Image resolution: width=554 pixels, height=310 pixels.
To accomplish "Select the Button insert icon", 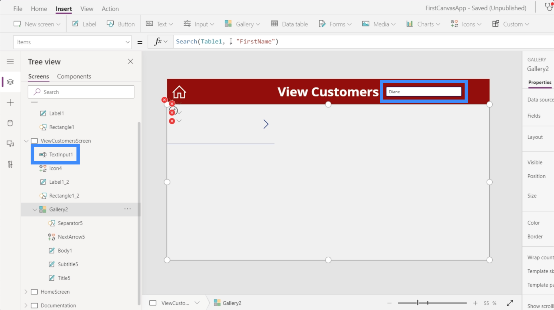I will point(120,24).
